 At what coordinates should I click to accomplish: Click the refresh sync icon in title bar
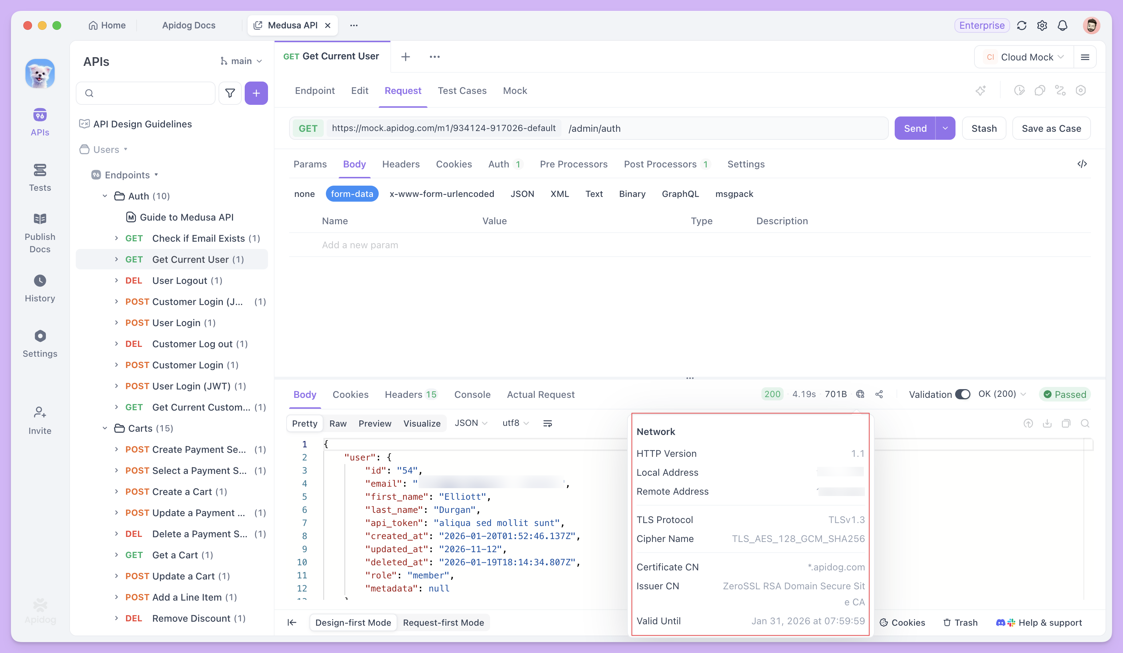1022,25
